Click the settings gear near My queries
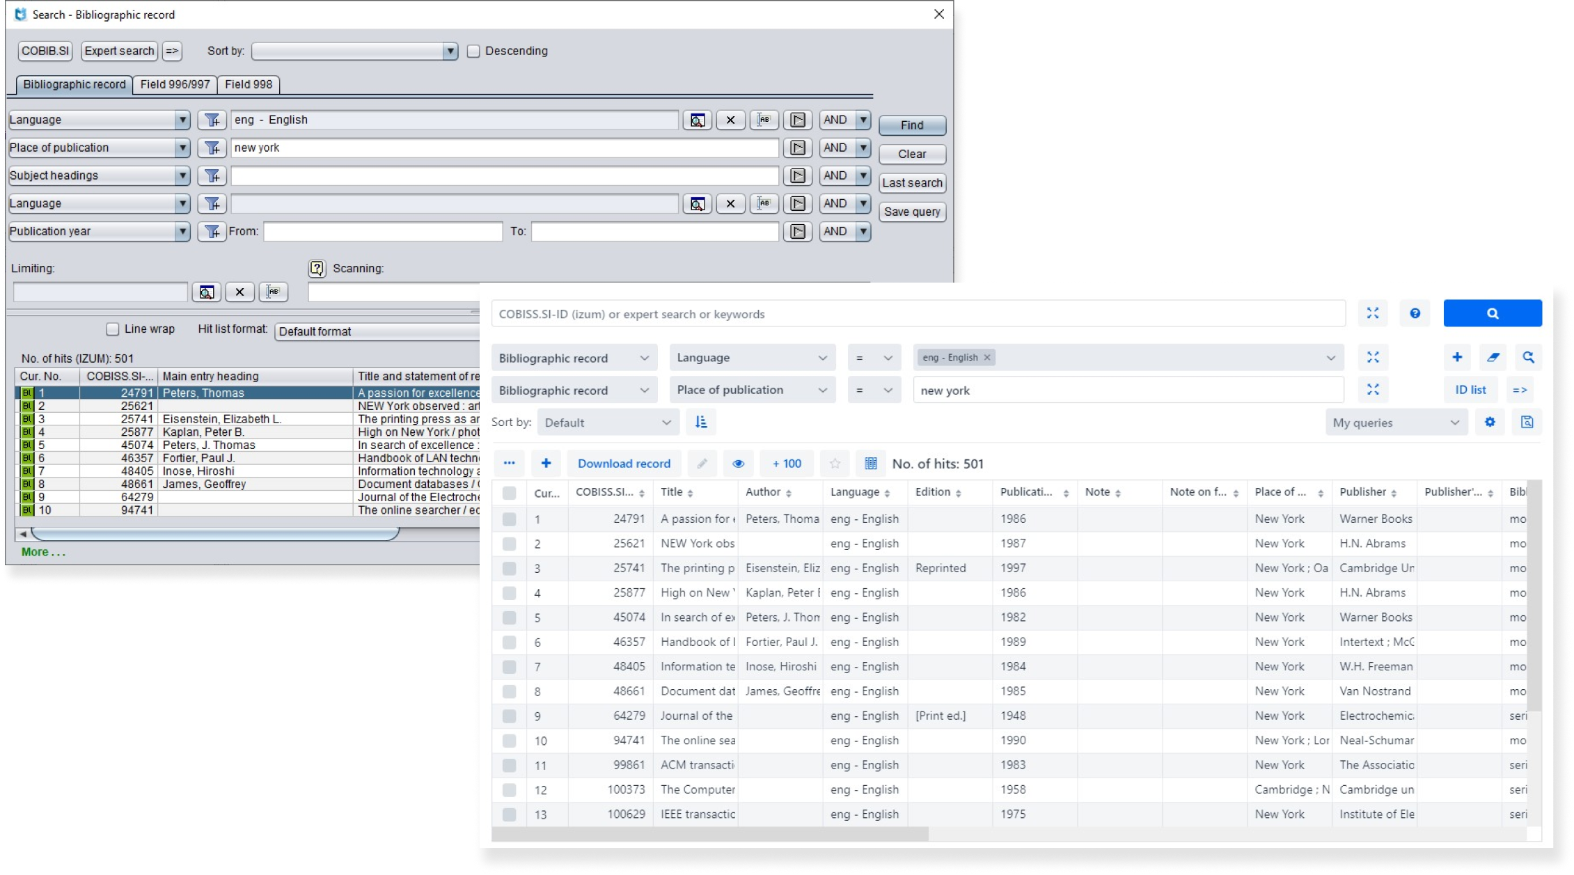Screen dimensions: 1574x875 (1490, 422)
